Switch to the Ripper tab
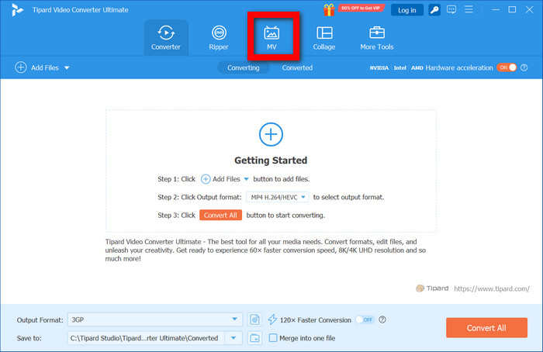The image size is (543, 352). (219, 38)
